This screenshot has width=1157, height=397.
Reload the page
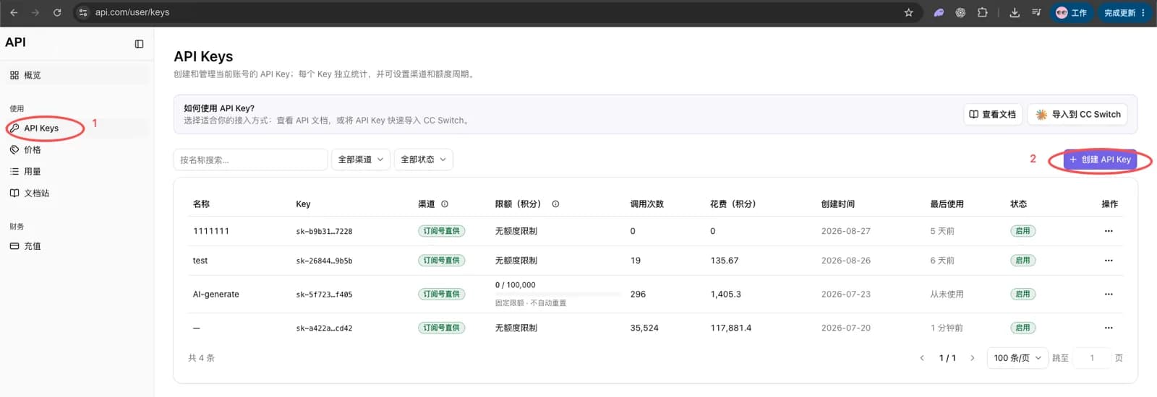[57, 12]
